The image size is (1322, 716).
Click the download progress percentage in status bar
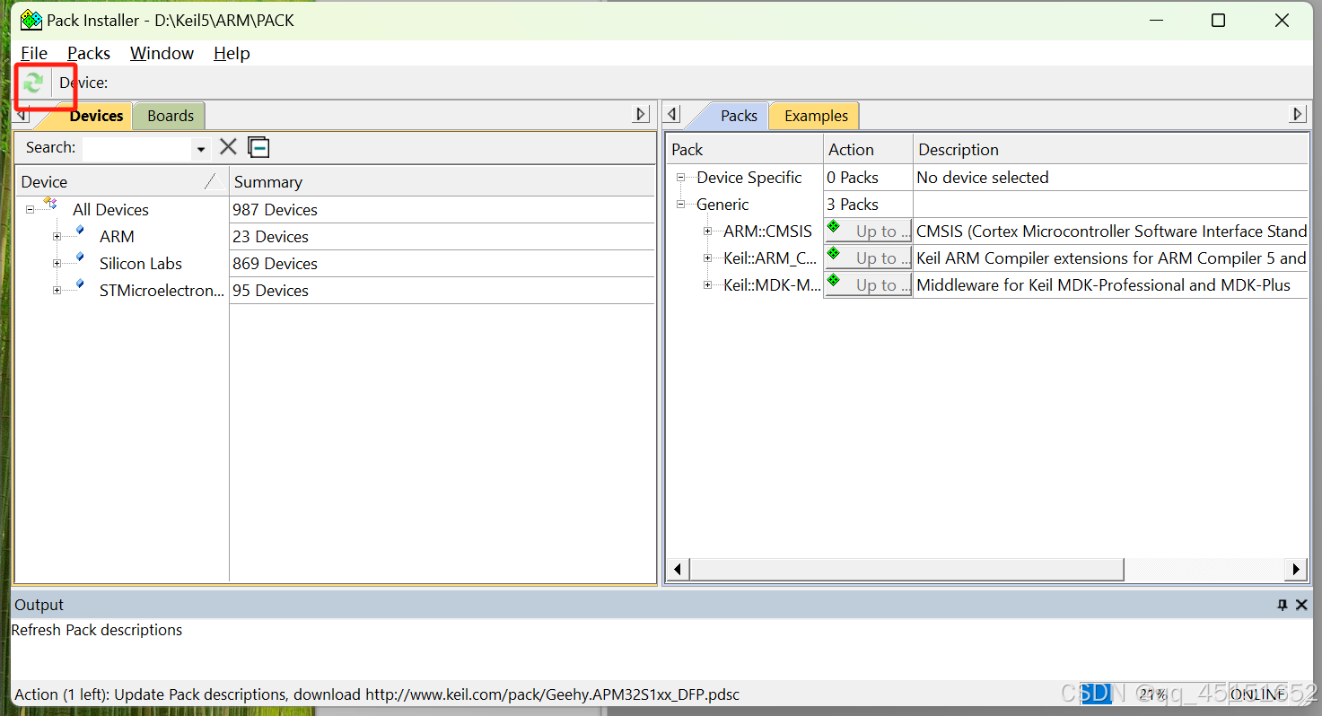[x=1152, y=694]
